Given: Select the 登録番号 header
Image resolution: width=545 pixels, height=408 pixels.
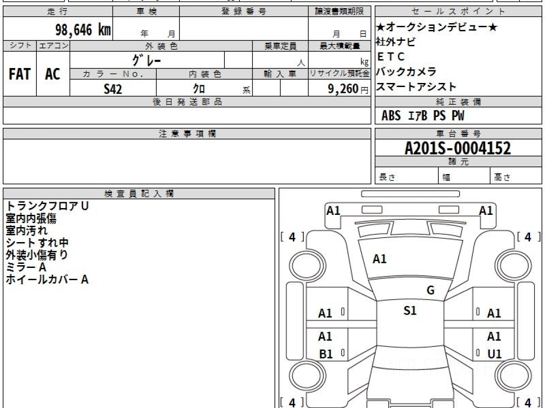Looking at the screenshot, I should (244, 12).
